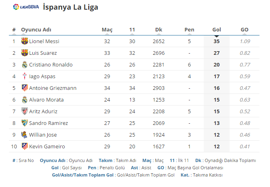Click the İspanya La Liga title

point(71,7)
